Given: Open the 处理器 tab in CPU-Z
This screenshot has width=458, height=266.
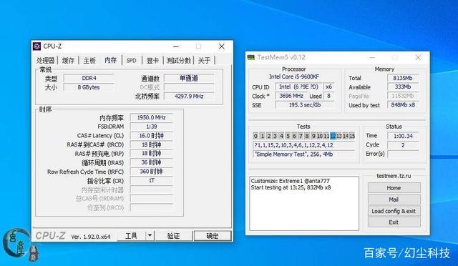Looking at the screenshot, I should click(46, 61).
